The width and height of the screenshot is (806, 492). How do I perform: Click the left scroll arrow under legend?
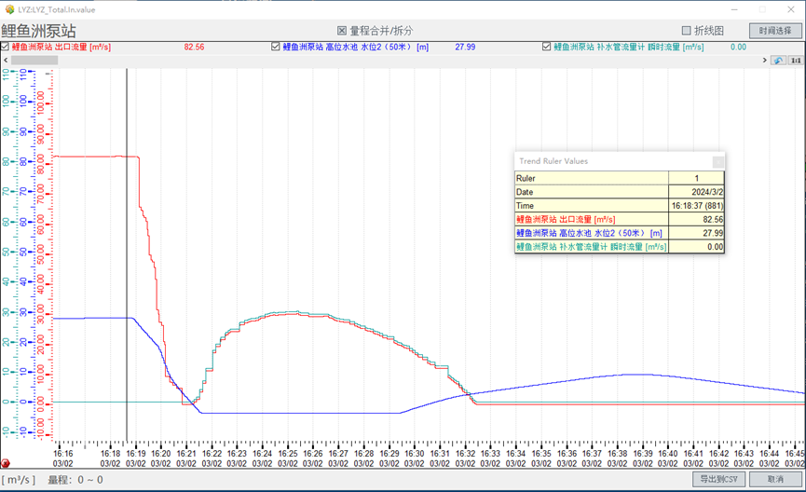[x=6, y=61]
